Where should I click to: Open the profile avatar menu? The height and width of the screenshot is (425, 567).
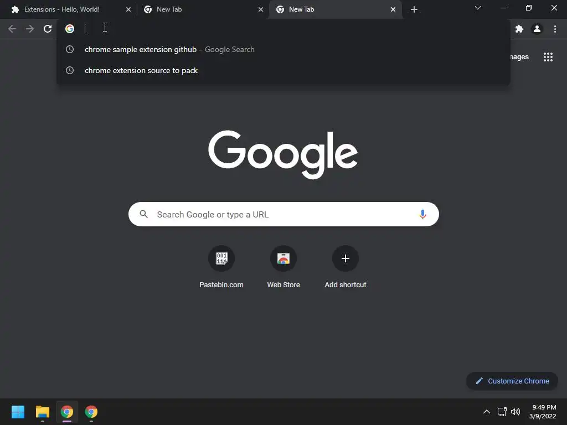pos(537,29)
